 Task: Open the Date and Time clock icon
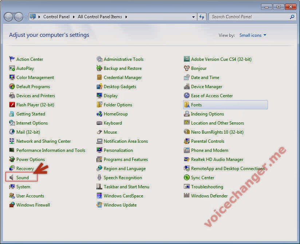tap(187, 77)
